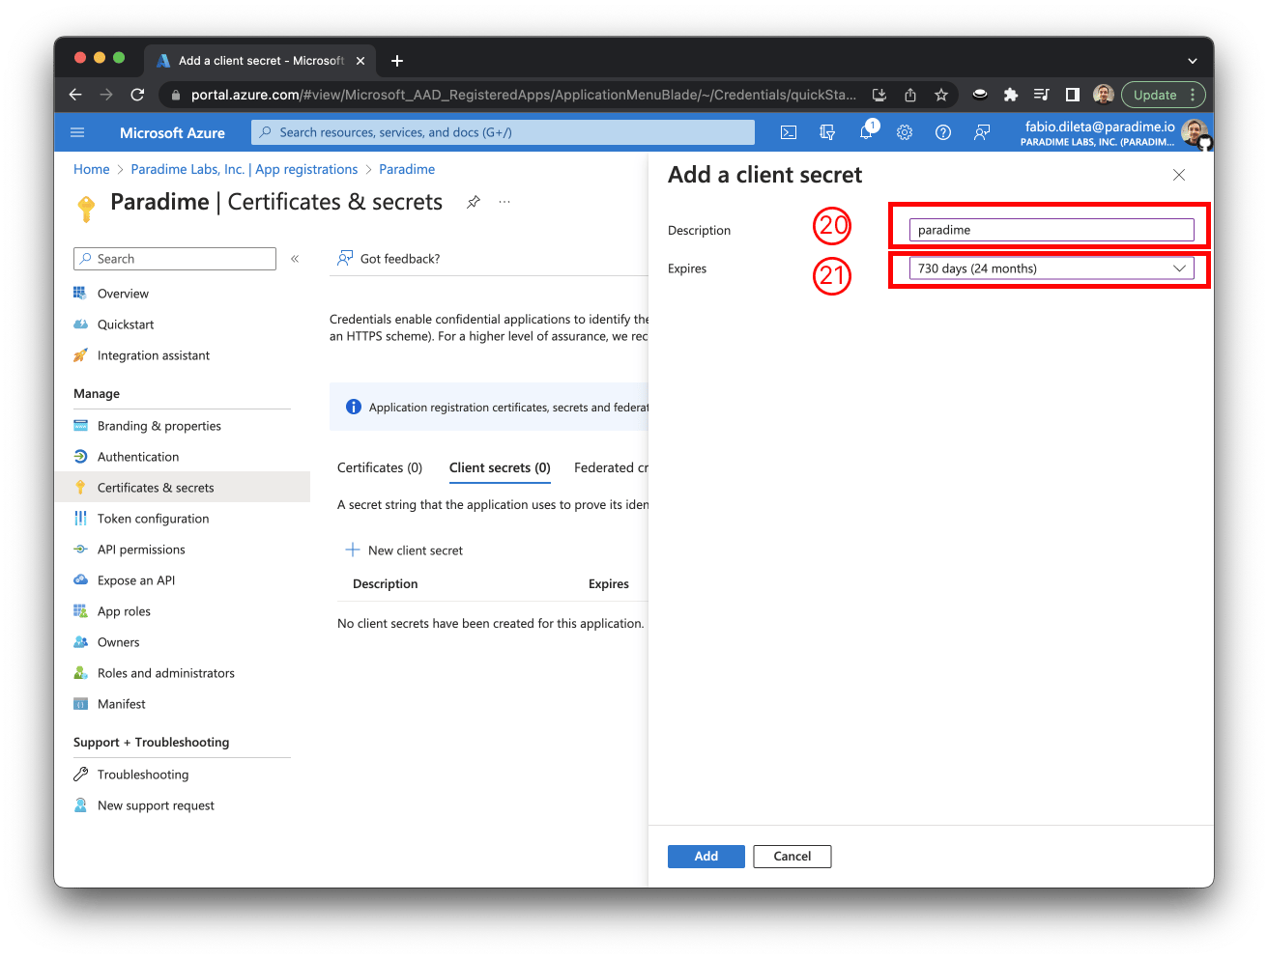Image resolution: width=1268 pixels, height=959 pixels.
Task: Click the Azure global search bar
Action: point(503,132)
